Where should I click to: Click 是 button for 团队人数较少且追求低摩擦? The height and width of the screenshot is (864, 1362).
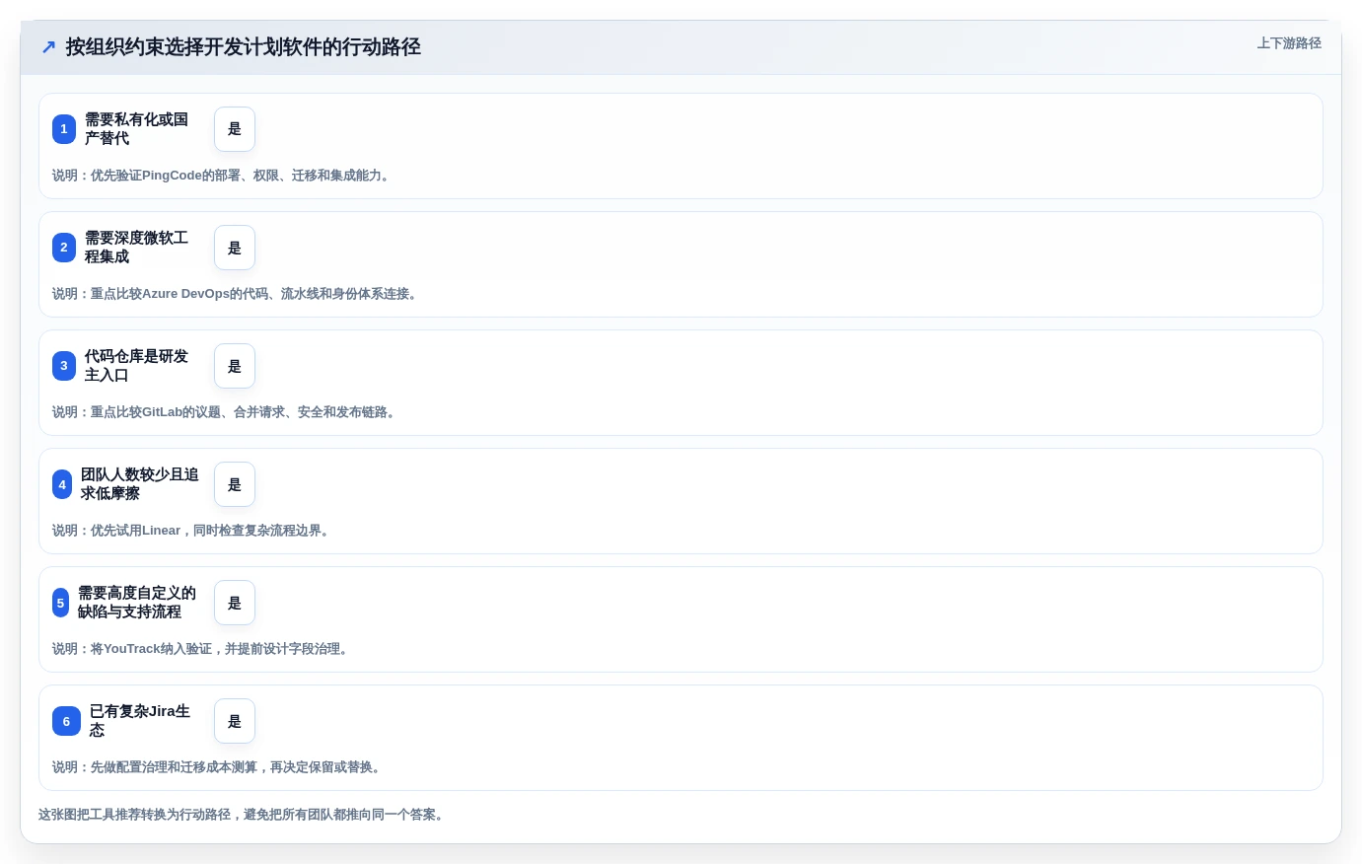click(x=235, y=484)
